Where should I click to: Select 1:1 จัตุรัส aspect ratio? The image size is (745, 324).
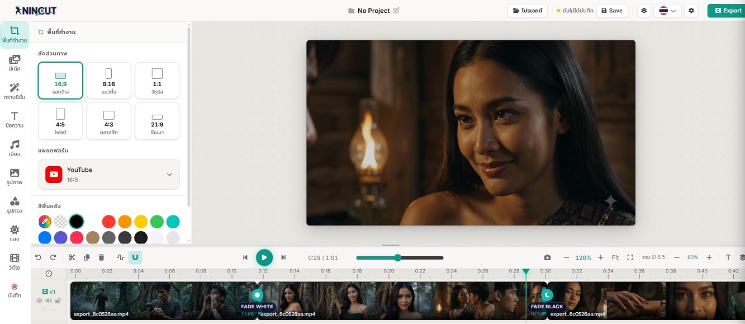(x=157, y=81)
